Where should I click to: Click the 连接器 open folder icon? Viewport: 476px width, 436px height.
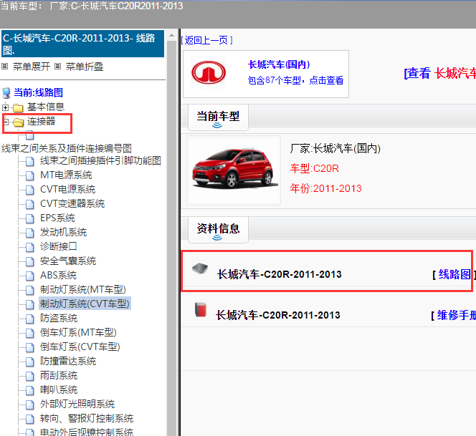tap(18, 122)
